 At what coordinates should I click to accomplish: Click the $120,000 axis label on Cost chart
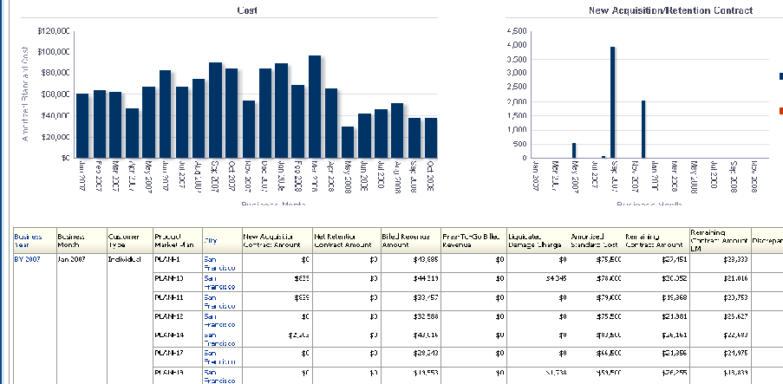(x=54, y=31)
